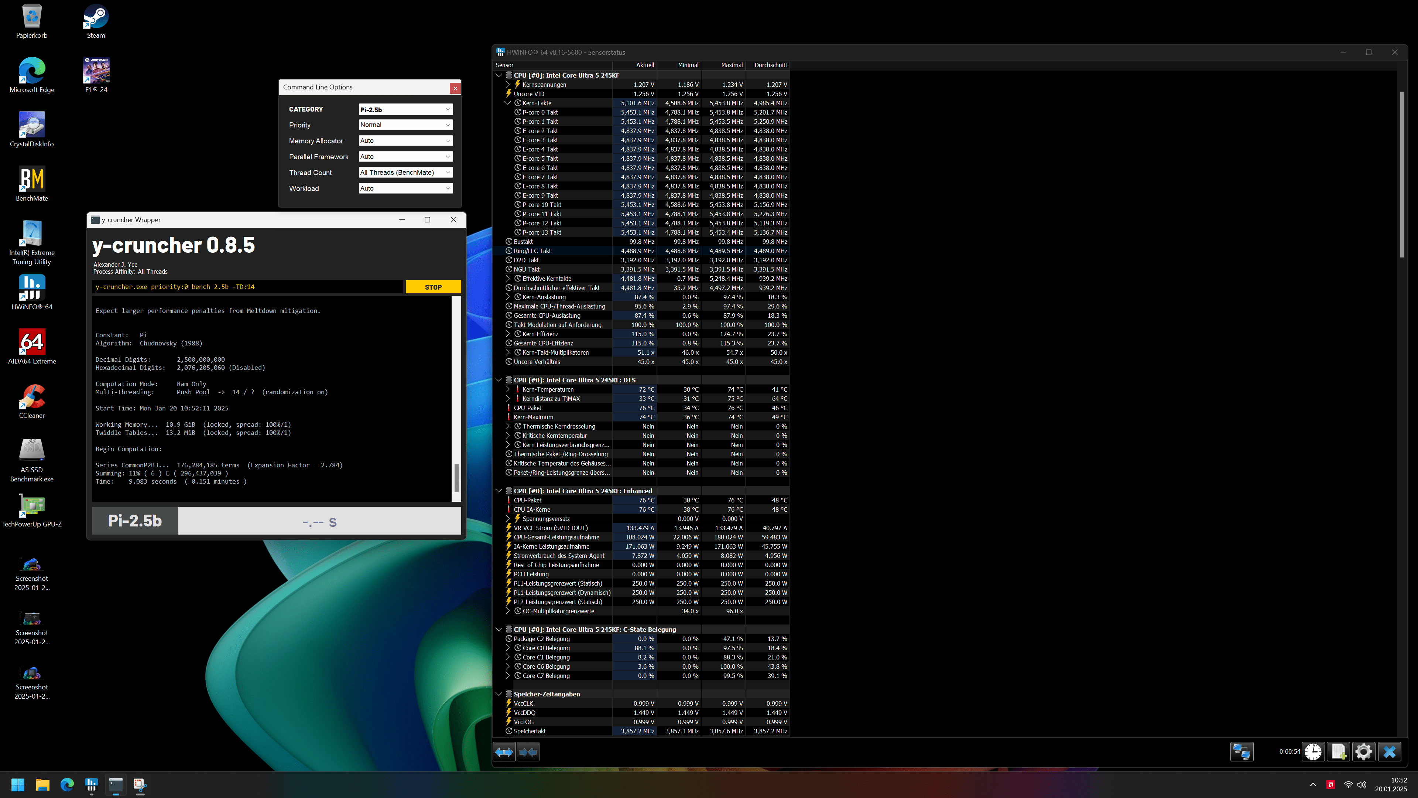Open the Workload dropdown

406,188
